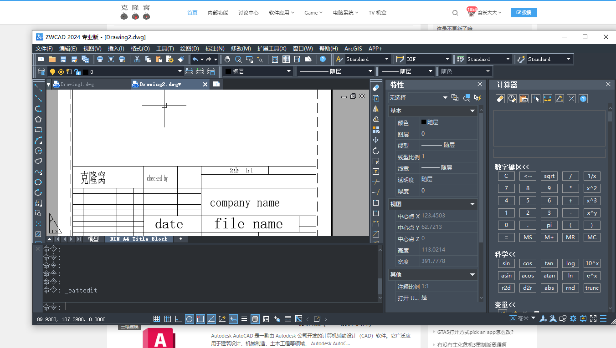
Task: Open the 文件(F) menu
Action: [44, 49]
